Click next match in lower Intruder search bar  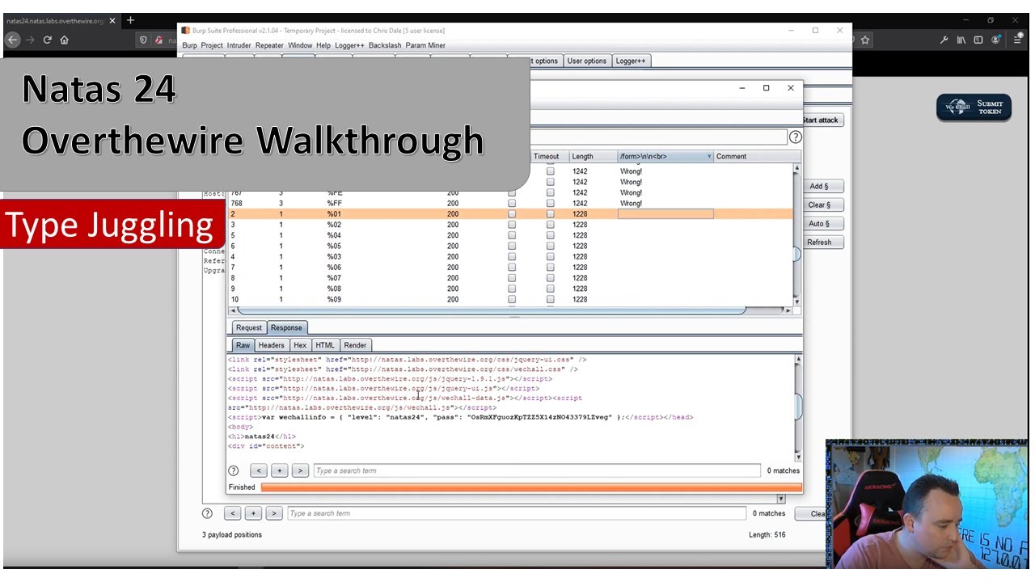click(x=274, y=513)
